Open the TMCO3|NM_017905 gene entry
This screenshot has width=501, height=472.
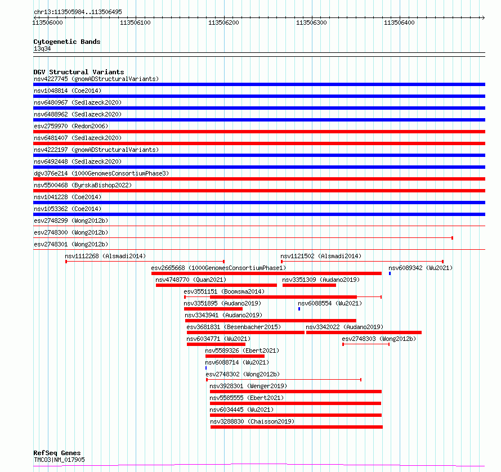tap(59, 460)
